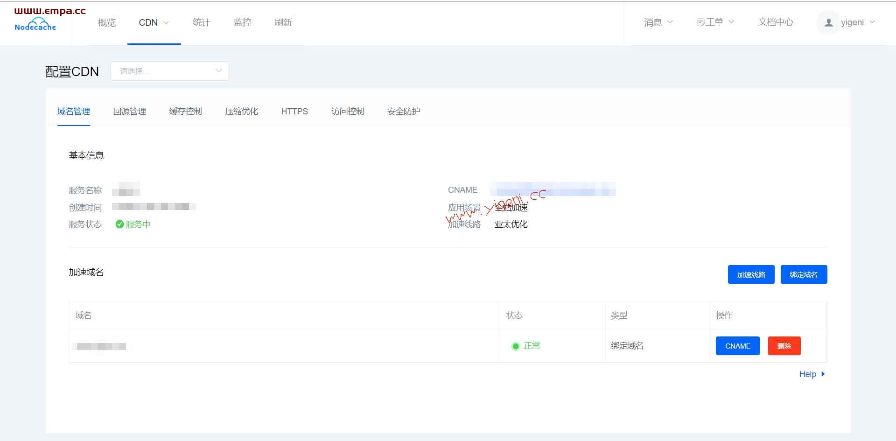Screen dimensions: 896x441
Task: Open 文档中心 documentation center
Action: click(776, 22)
